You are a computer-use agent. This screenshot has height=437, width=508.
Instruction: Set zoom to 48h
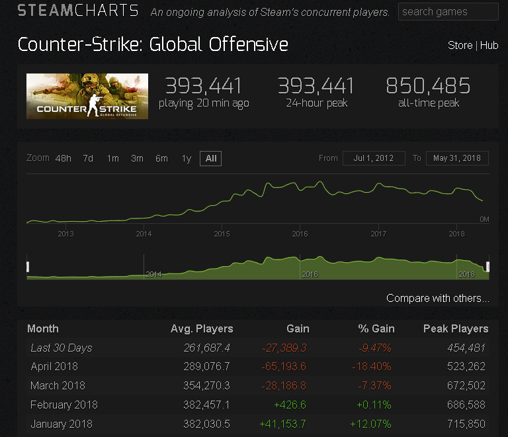(63, 158)
